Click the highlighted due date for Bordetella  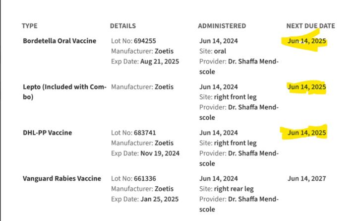(307, 41)
